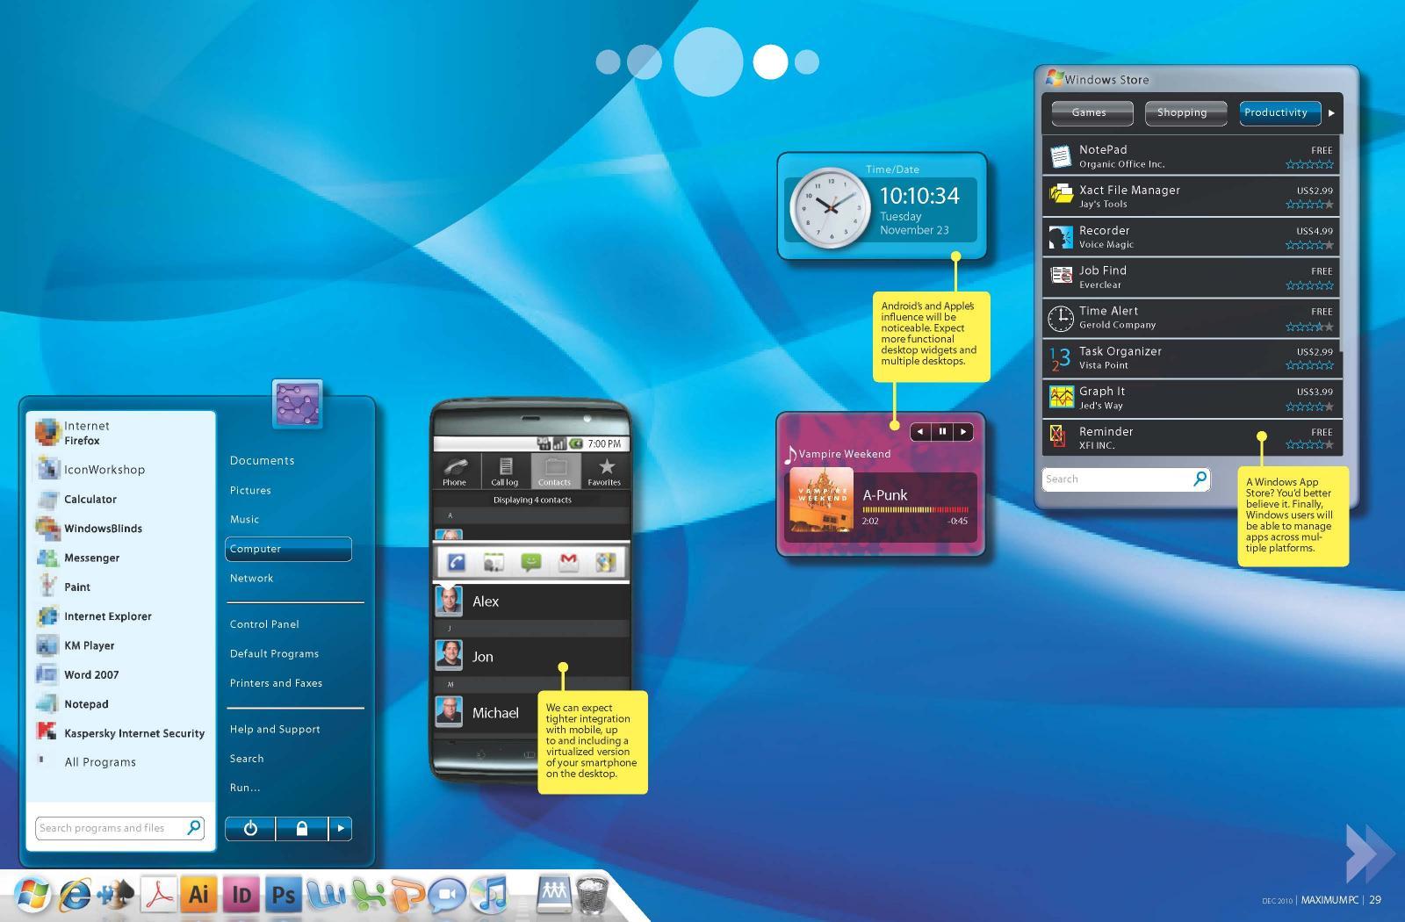Go to previous track in music widget
The image size is (1405, 922).
pos(920,431)
